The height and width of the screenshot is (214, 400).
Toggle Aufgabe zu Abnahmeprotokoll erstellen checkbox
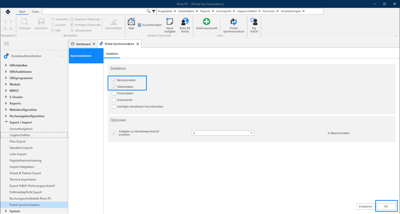pos(114,133)
